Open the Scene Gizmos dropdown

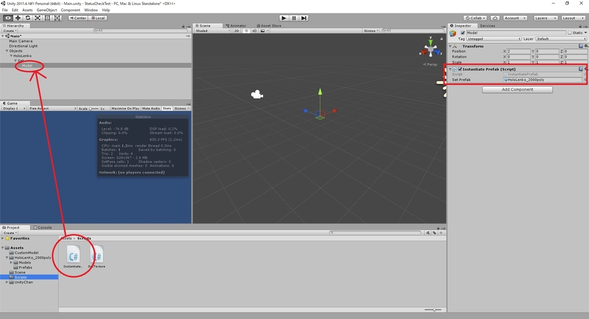[x=371, y=31]
